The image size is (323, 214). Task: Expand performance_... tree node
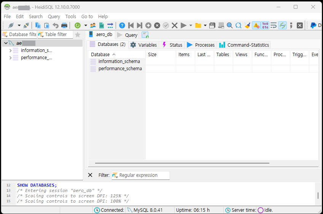[x=10, y=58]
